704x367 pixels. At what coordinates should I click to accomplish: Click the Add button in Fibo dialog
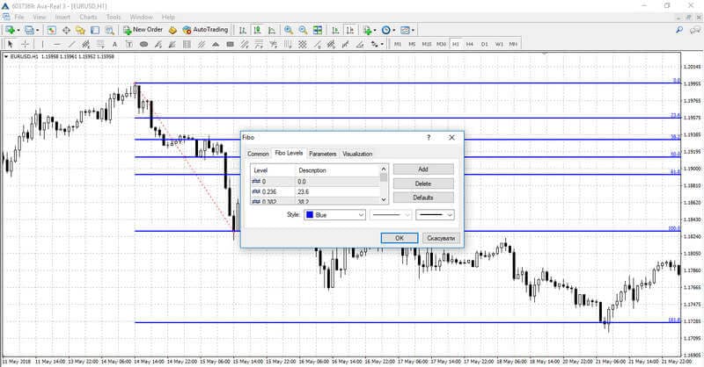[423, 169]
